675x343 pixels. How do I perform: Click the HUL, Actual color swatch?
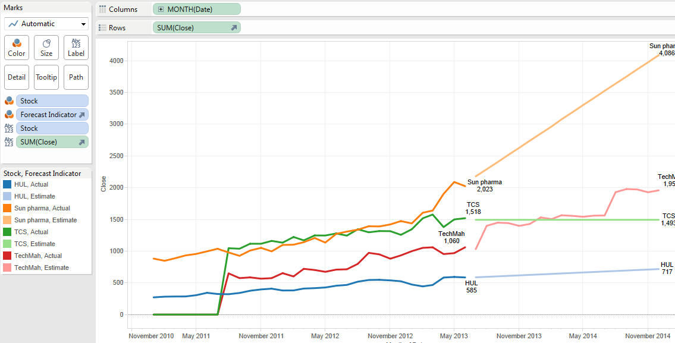pyautogui.click(x=7, y=184)
